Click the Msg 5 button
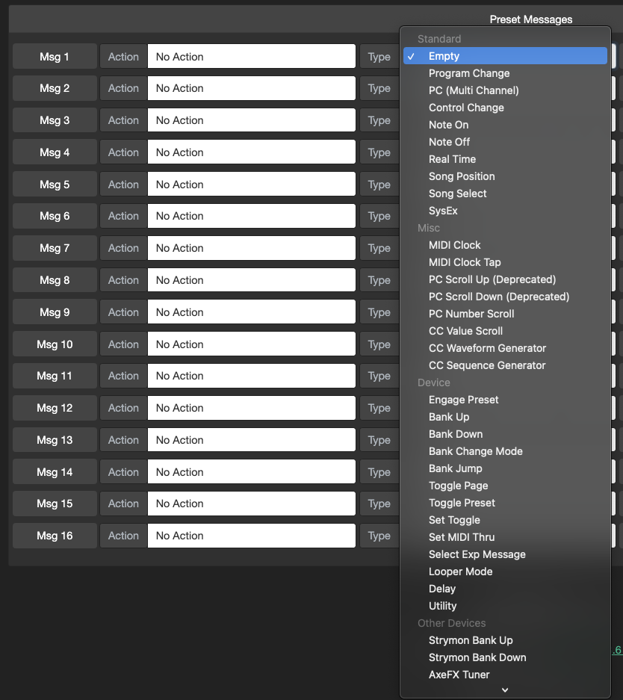This screenshot has height=700, width=623. pos(55,185)
